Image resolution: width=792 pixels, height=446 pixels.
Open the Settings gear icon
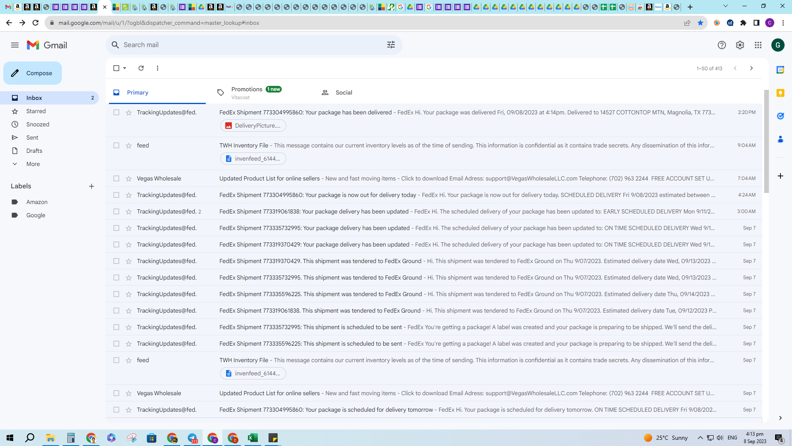coord(740,45)
